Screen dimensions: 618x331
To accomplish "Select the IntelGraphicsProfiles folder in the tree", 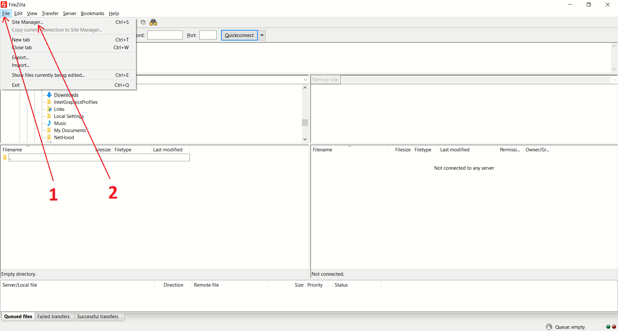I will (x=76, y=102).
